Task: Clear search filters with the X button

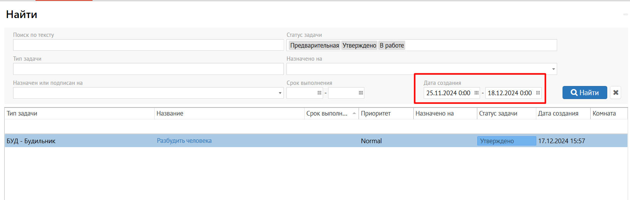Action: tap(616, 93)
